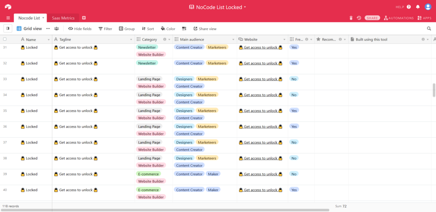Click Marketeers tag in row 31
436x212 pixels.
(217, 48)
